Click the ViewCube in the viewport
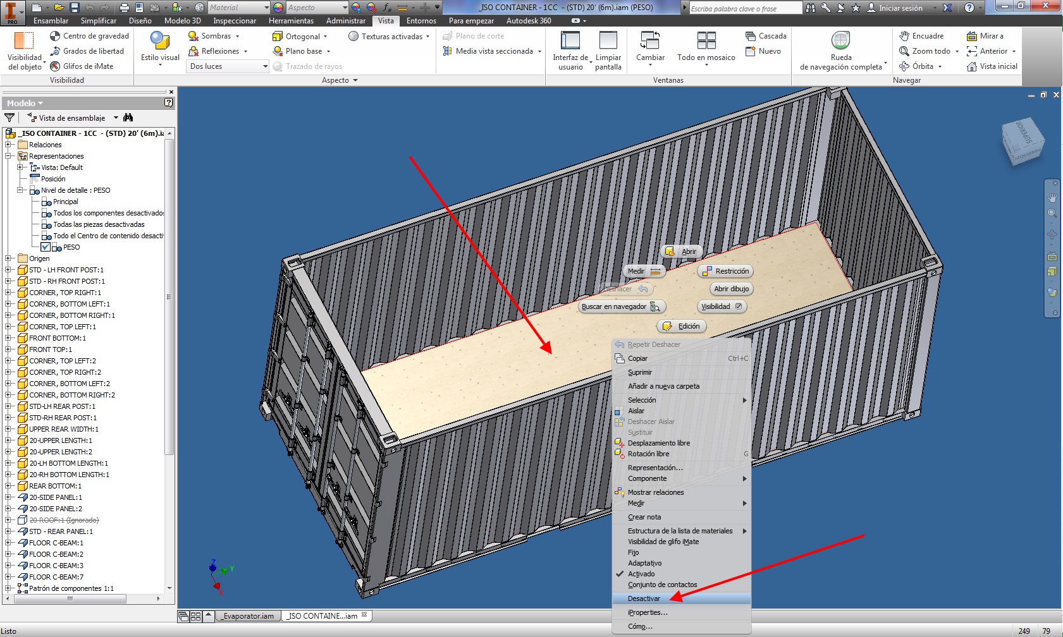Viewport: 1063px width, 637px height. 1023,142
